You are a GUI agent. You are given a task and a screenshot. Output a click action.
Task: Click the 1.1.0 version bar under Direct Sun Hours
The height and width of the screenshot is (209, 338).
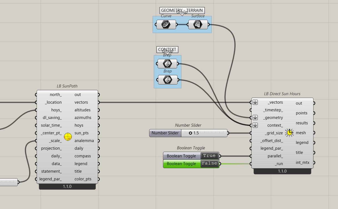(282, 171)
